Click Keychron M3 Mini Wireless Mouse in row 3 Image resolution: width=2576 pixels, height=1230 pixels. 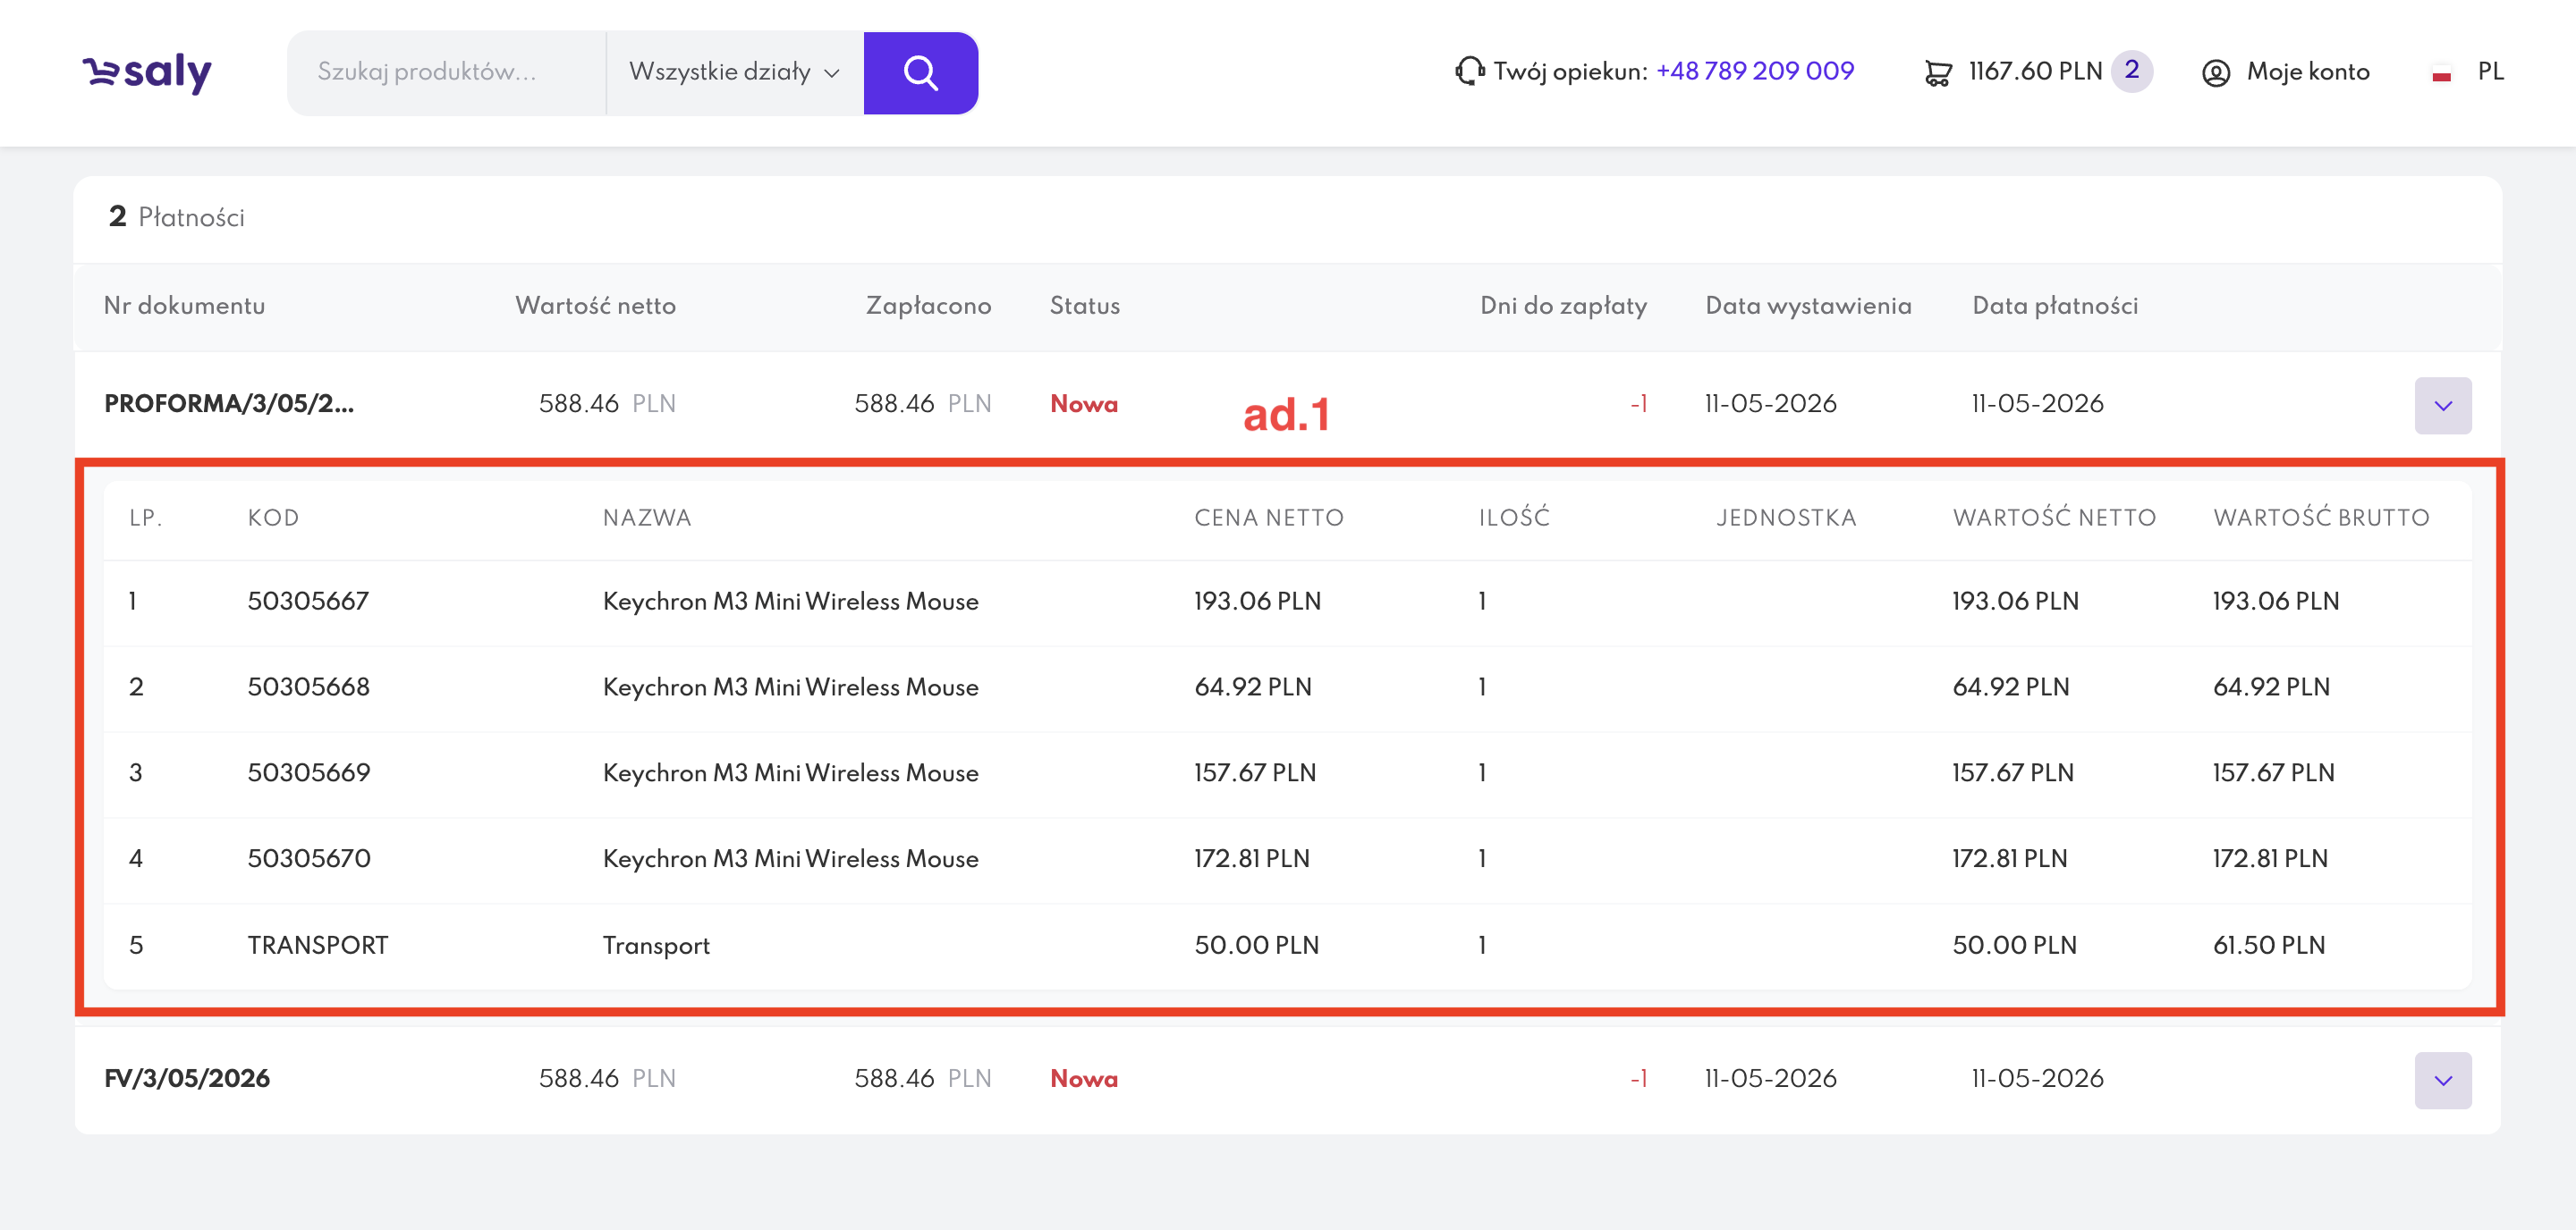790,772
